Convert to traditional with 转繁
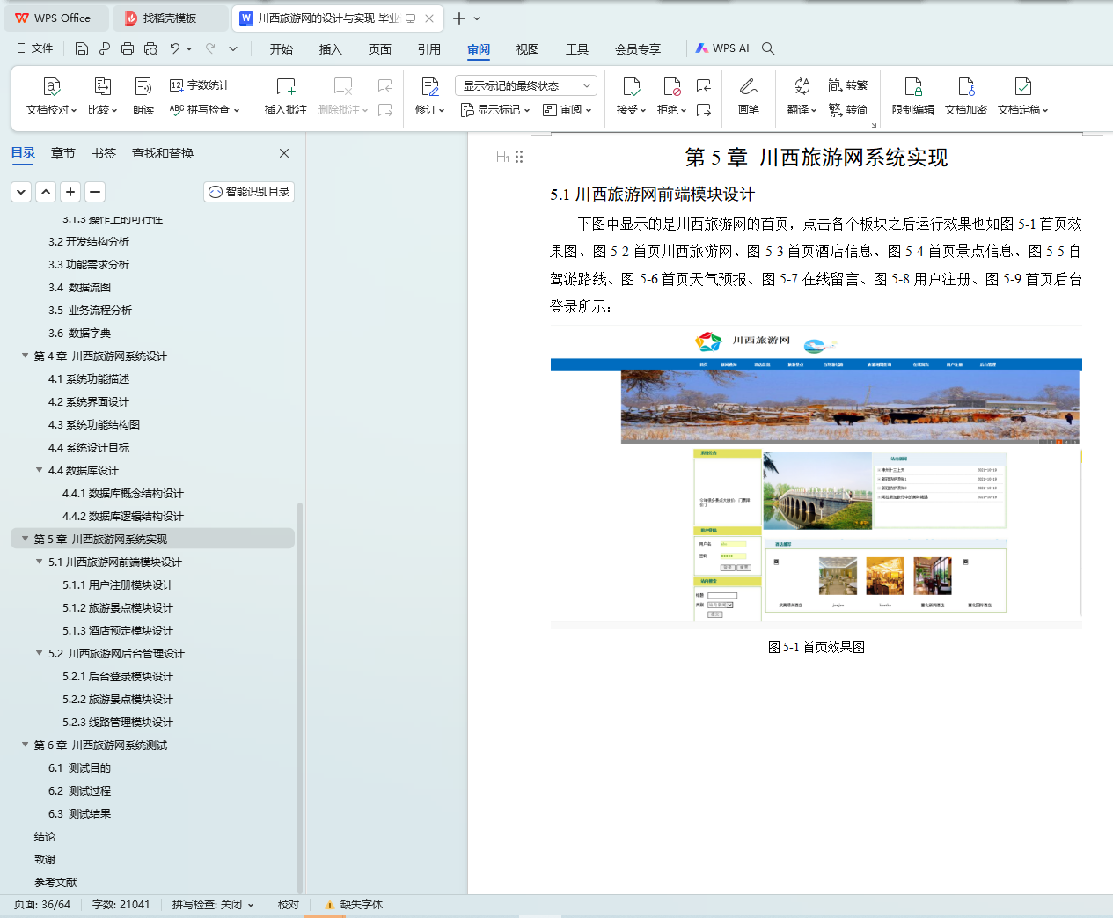 [848, 85]
